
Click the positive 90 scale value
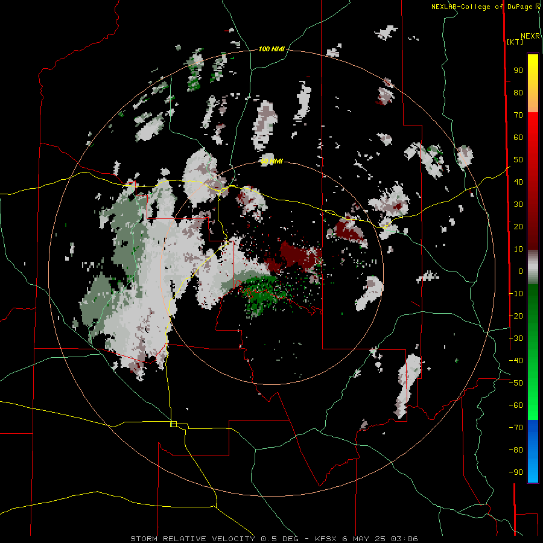[x=518, y=71]
